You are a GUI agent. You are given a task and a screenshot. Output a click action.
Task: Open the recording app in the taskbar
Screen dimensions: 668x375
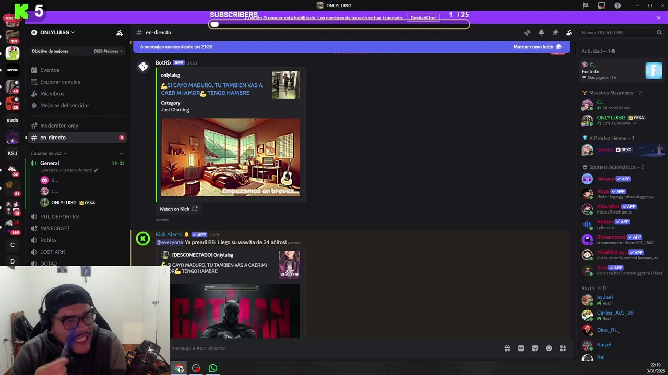point(196,368)
